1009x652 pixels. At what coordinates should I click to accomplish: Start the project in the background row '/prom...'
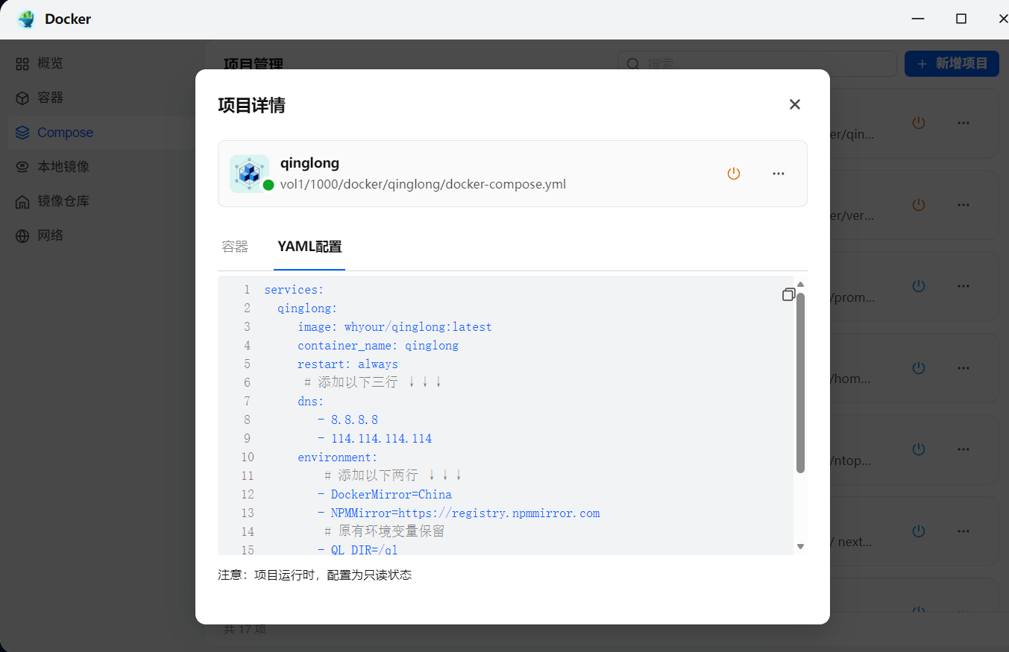point(919,286)
